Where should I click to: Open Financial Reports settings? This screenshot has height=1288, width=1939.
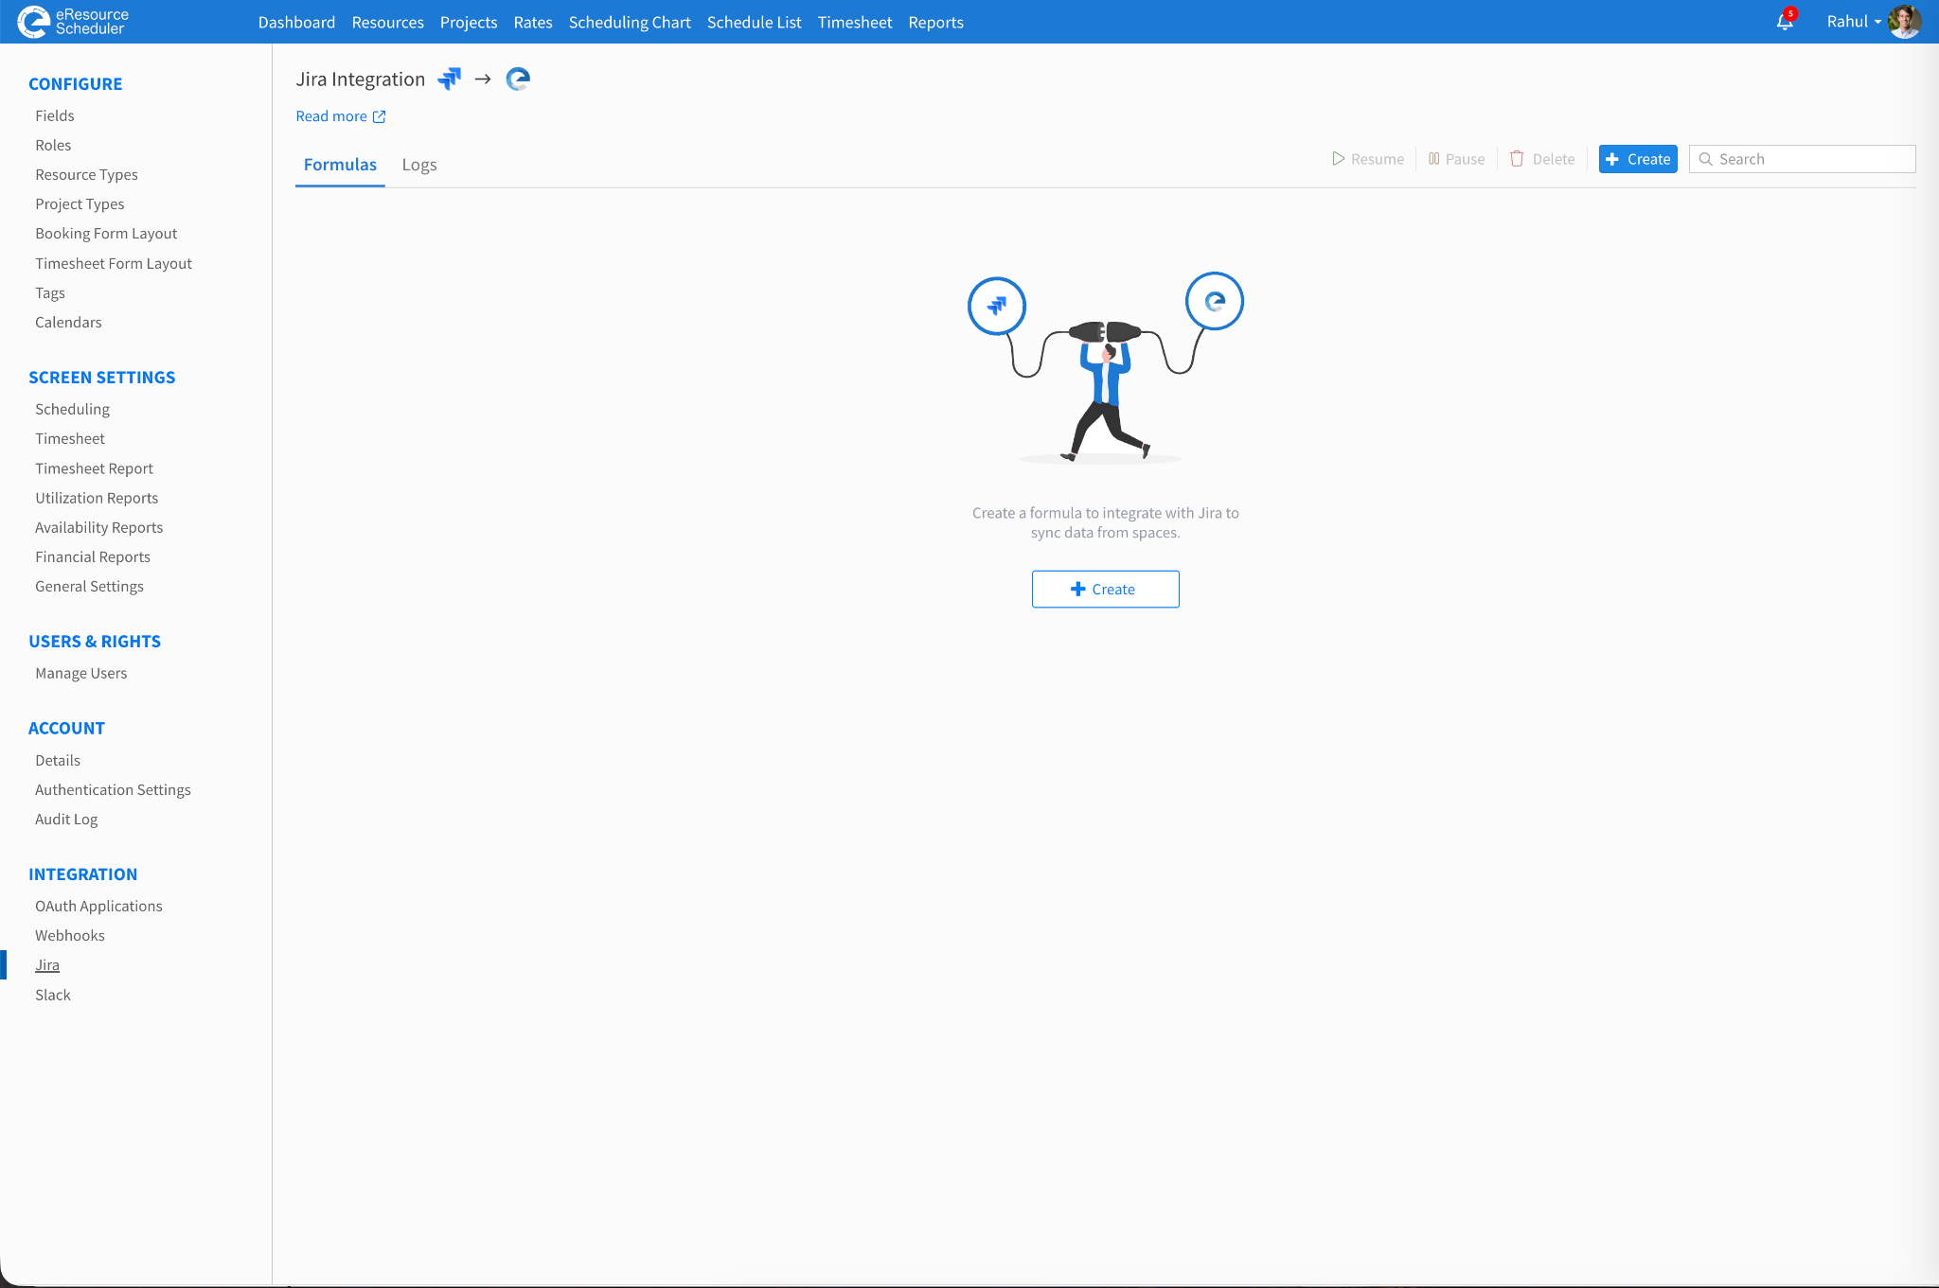coord(93,556)
